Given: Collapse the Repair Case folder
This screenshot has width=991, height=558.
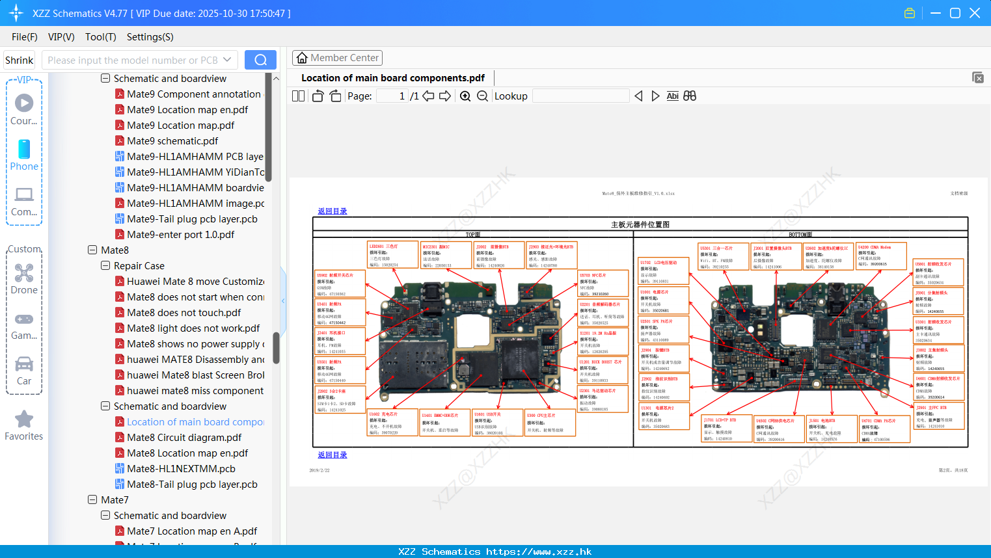Looking at the screenshot, I should pyautogui.click(x=105, y=265).
